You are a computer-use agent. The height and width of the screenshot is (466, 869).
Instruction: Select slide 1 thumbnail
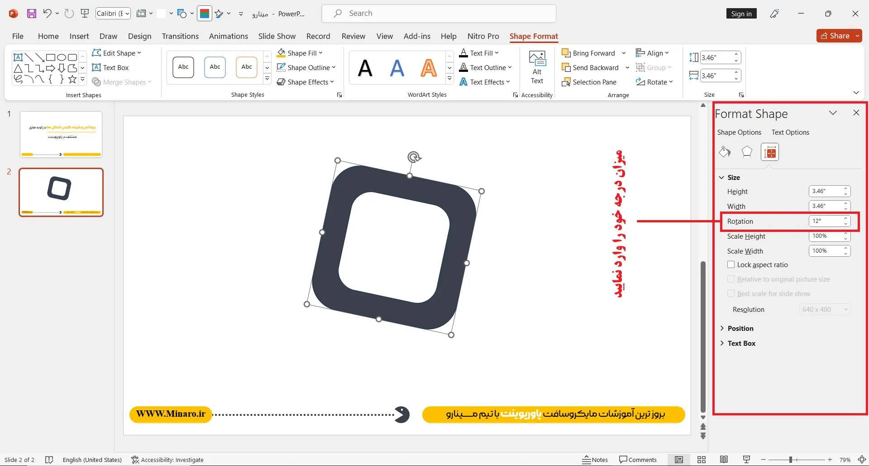pos(61,135)
